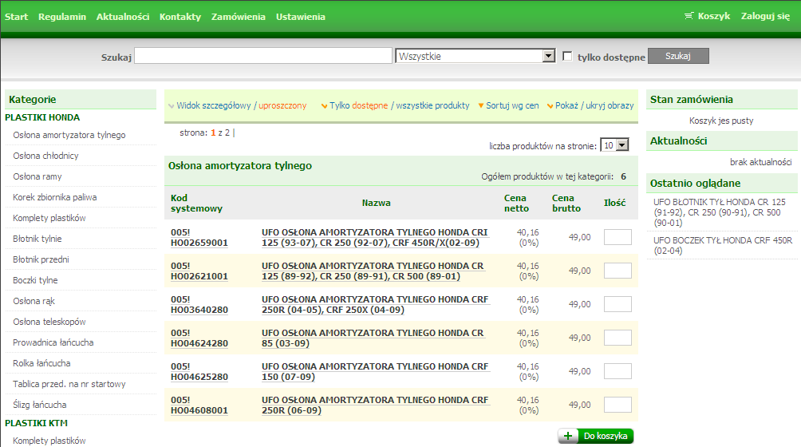Viewport: 801px width, 447px height.
Task: Open product name ending CRF 450R/X(02-09)
Action: coord(374,238)
